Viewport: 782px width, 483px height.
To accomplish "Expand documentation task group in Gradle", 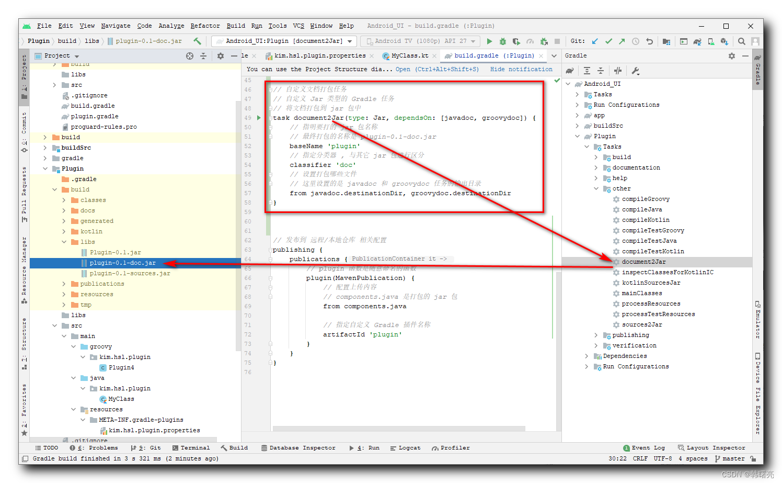I will pyautogui.click(x=596, y=167).
